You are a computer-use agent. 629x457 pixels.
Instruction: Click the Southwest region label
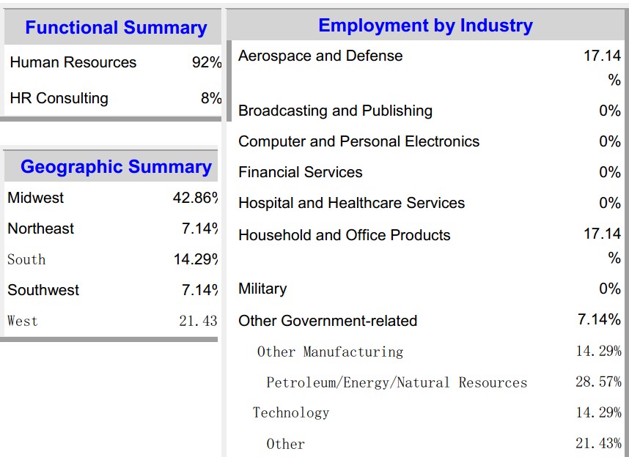[43, 290]
